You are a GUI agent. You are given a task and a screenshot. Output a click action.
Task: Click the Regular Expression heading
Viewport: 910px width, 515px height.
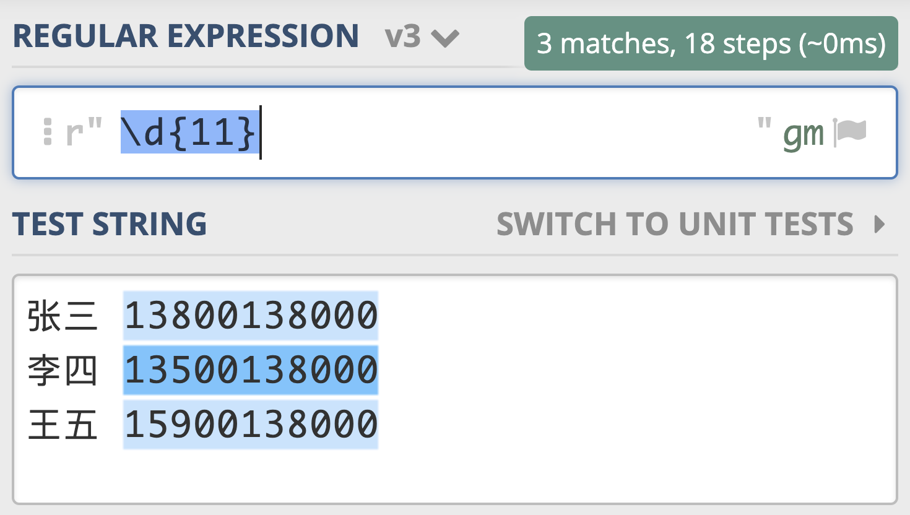(x=186, y=36)
